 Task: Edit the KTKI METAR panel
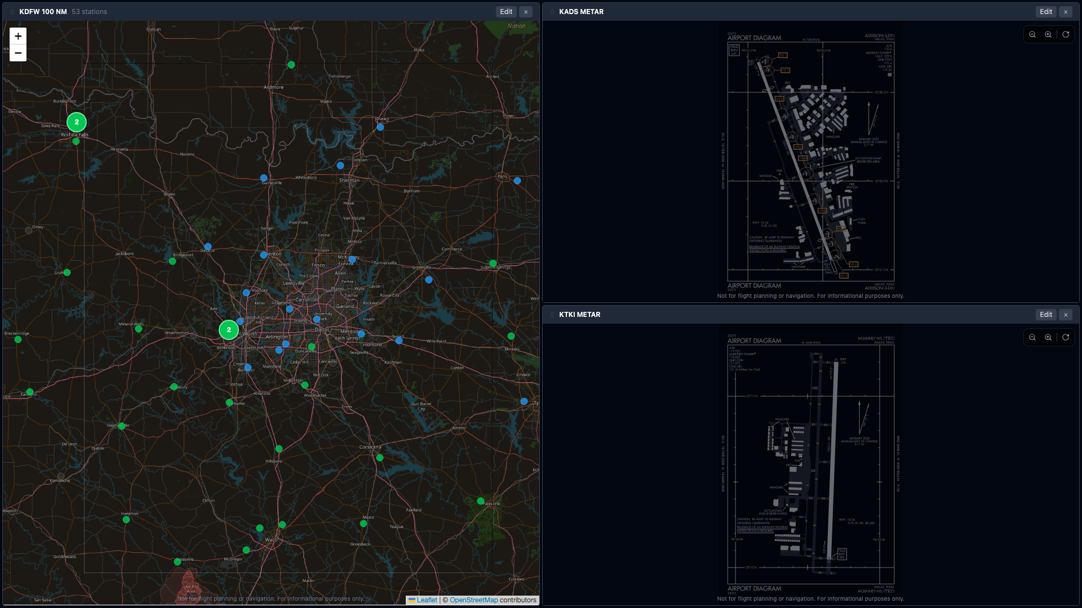pyautogui.click(x=1046, y=315)
